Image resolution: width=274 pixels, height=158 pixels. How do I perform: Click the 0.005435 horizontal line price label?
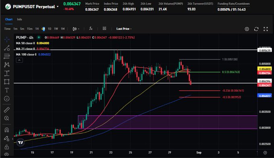point(265,50)
